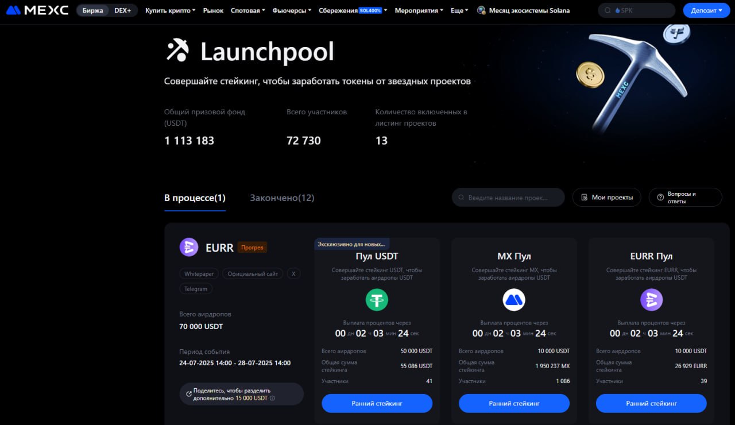The image size is (735, 425).
Task: Expand the Купить крипто dropdown
Action: click(x=170, y=10)
